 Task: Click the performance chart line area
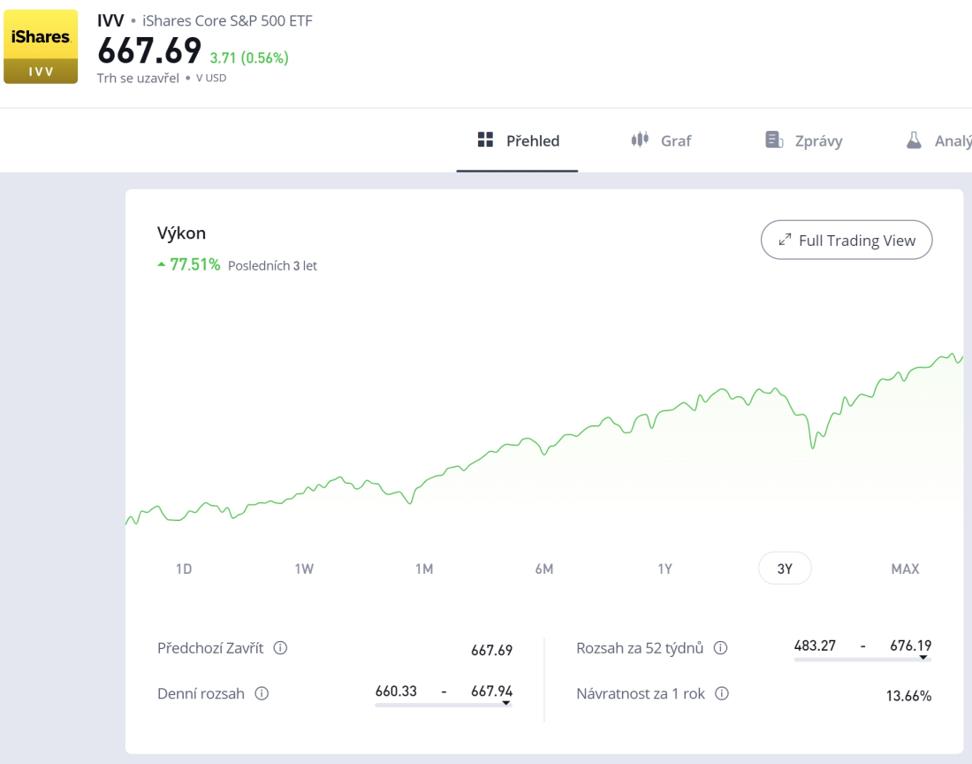click(x=619, y=433)
